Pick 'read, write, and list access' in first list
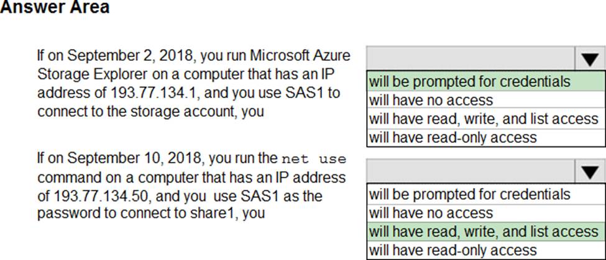Screen dimensions: 606x260 click(x=486, y=119)
